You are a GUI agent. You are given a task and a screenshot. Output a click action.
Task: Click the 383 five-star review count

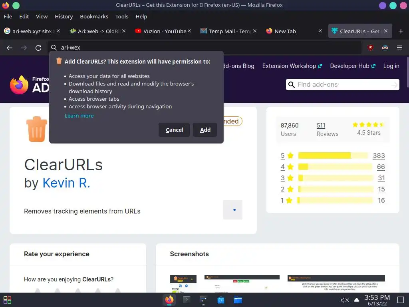pyautogui.click(x=379, y=155)
